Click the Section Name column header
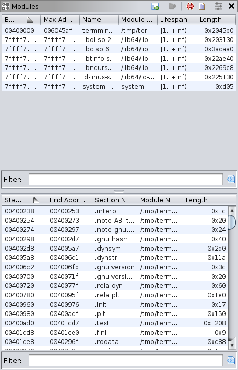238x370 pixels. click(115, 200)
